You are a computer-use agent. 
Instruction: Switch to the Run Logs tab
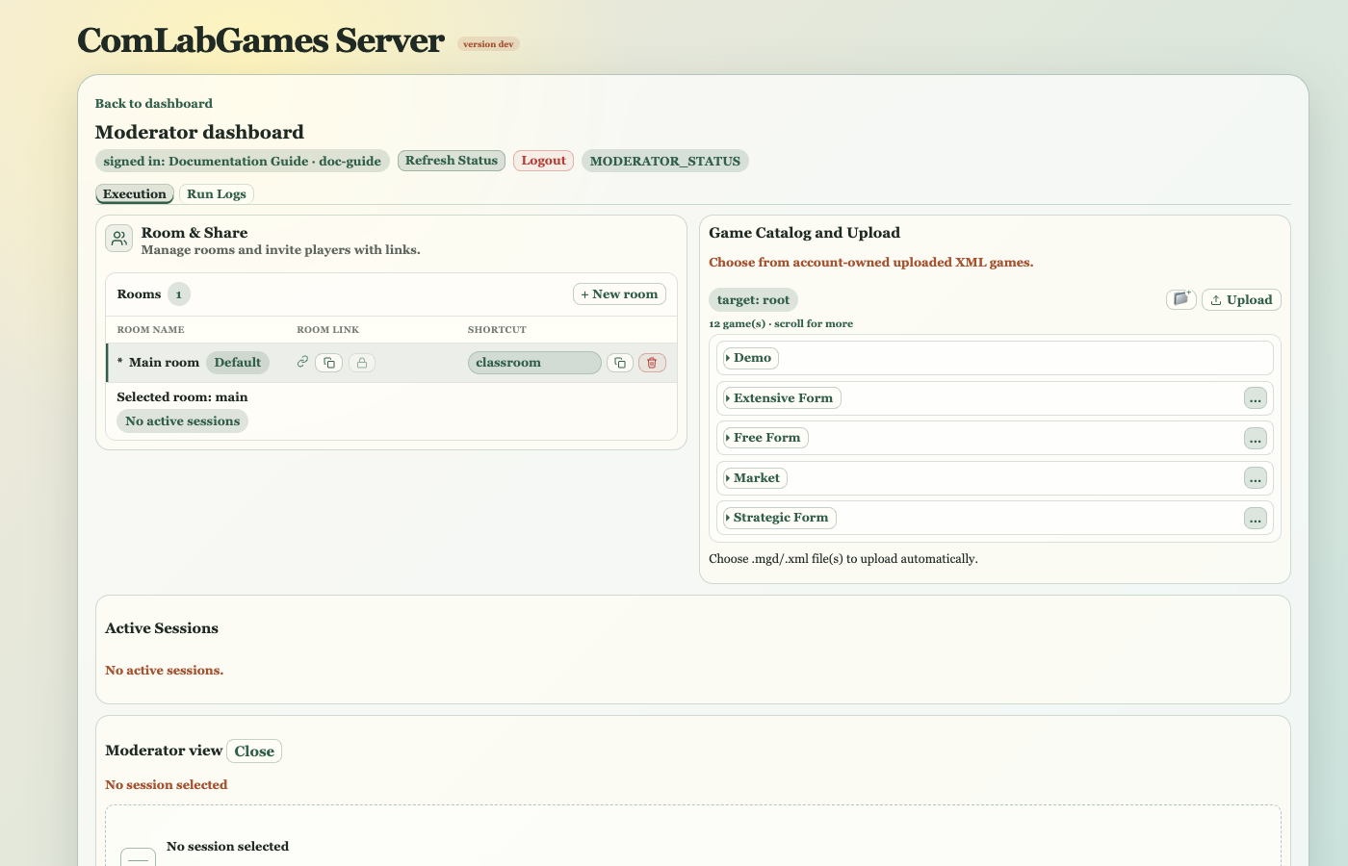(x=217, y=194)
